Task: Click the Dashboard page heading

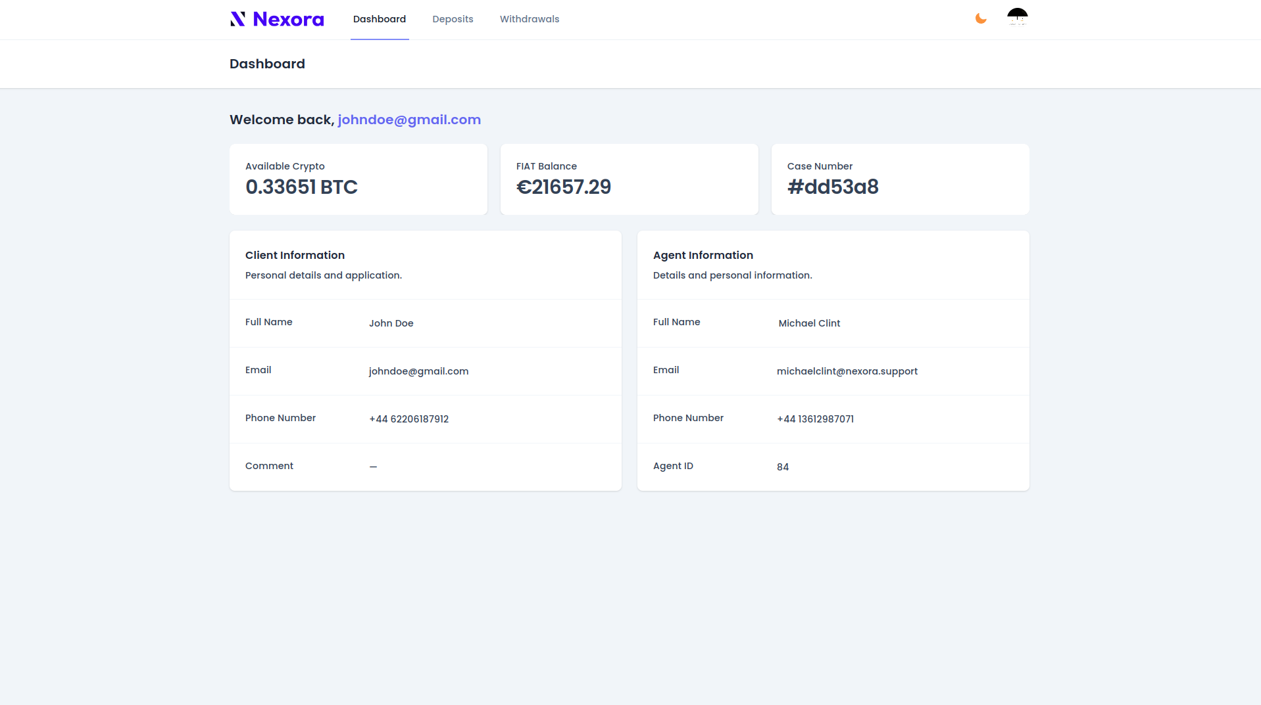Action: point(267,64)
